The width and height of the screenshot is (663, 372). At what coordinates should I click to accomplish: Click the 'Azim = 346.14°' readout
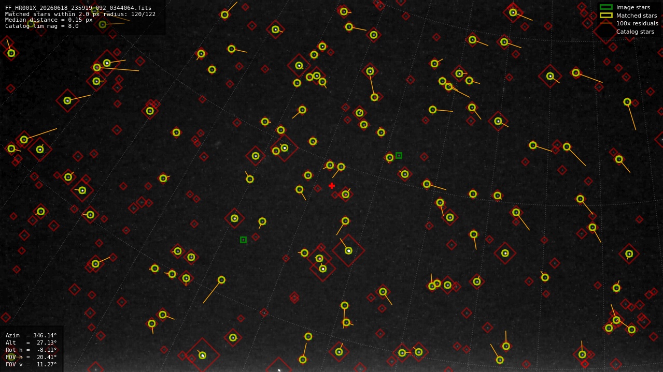point(31,335)
